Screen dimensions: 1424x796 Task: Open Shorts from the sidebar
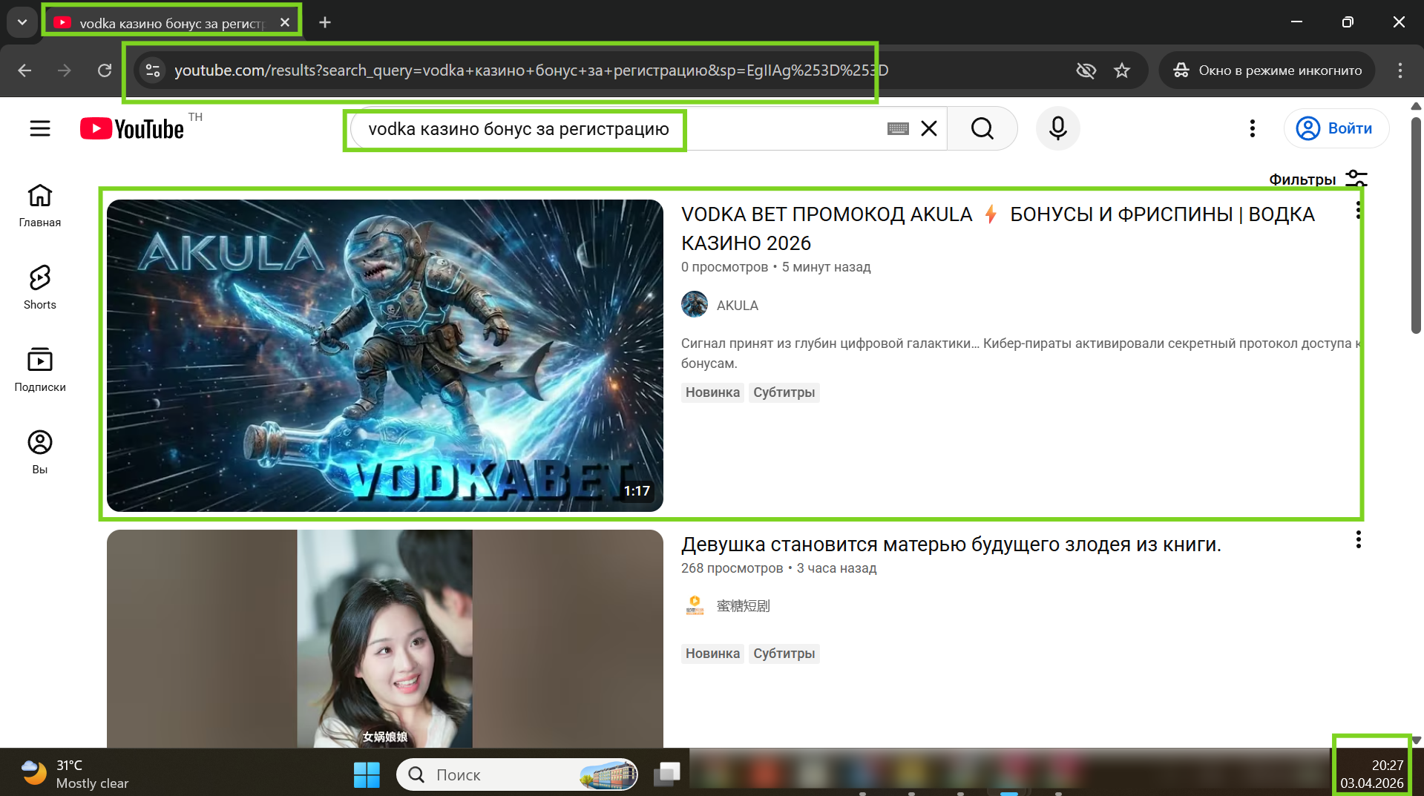(40, 288)
